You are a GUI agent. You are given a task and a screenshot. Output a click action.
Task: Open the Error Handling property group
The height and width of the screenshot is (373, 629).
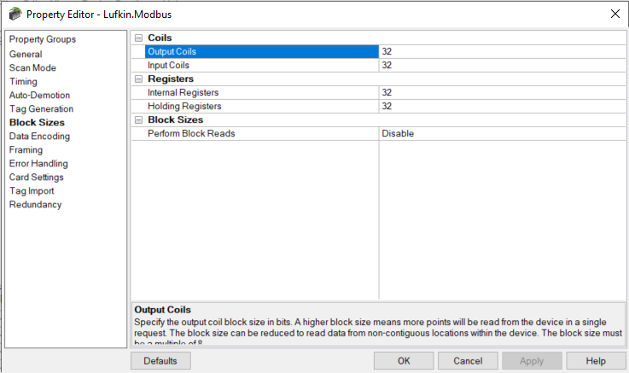click(38, 163)
